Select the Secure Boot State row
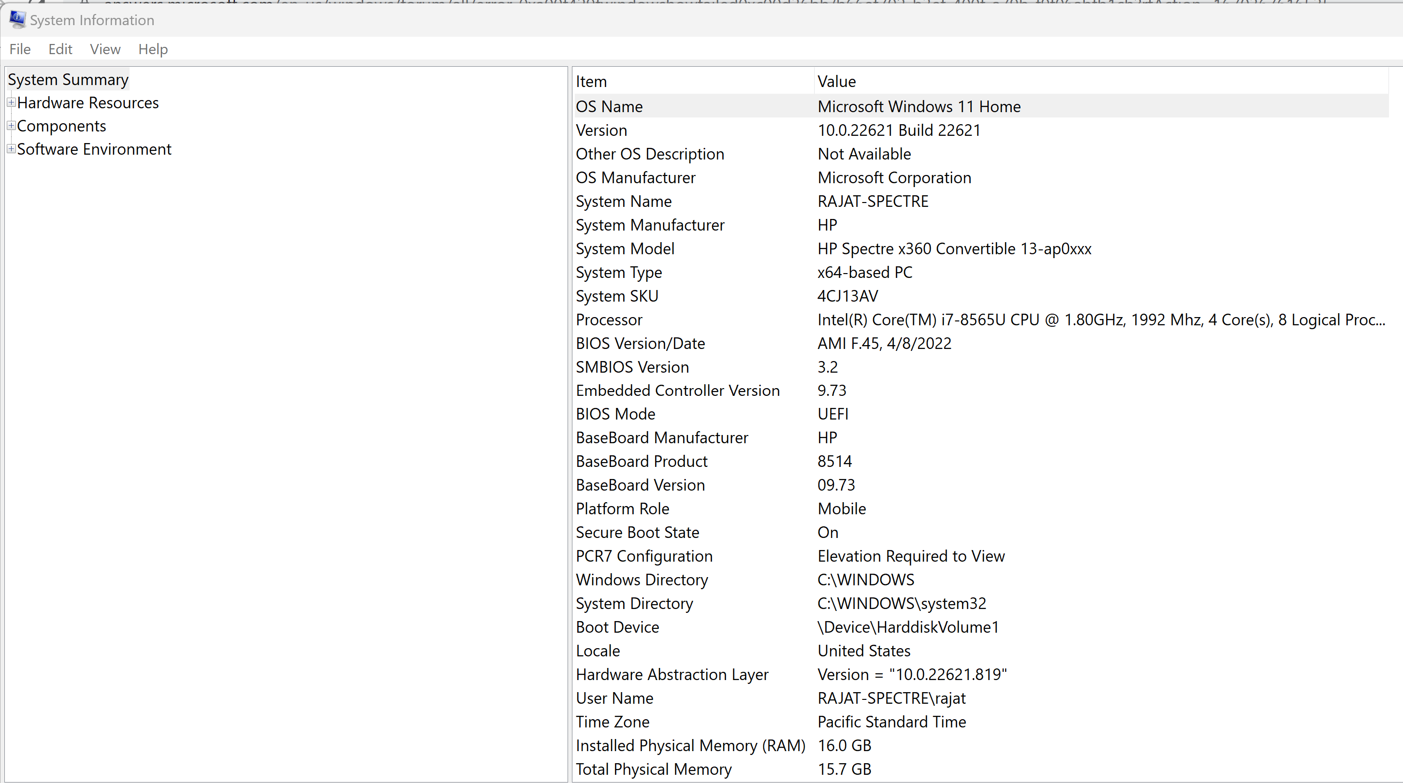The image size is (1403, 783). pyautogui.click(x=981, y=533)
